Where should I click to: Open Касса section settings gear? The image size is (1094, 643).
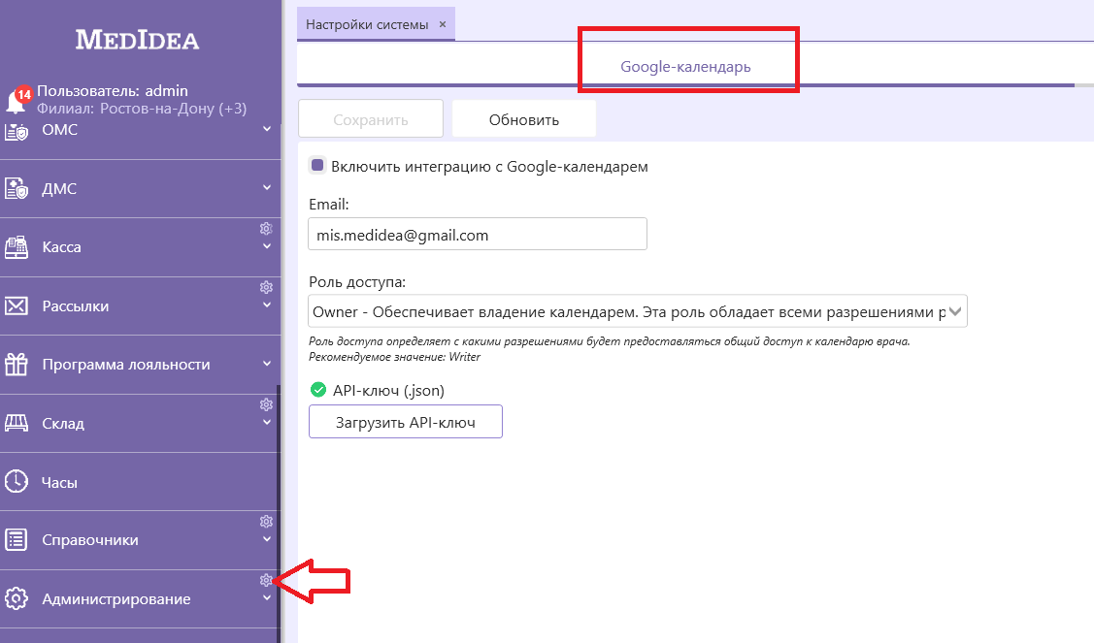[x=266, y=229]
